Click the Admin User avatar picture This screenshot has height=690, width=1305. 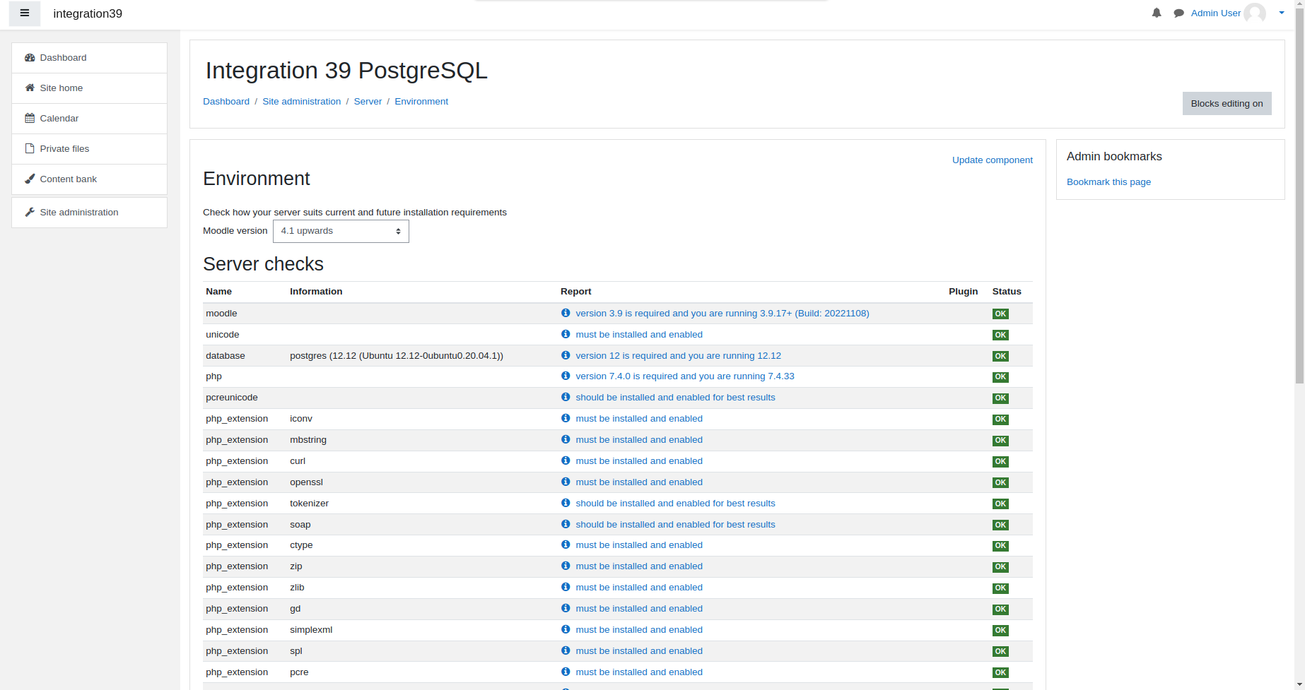tap(1255, 13)
